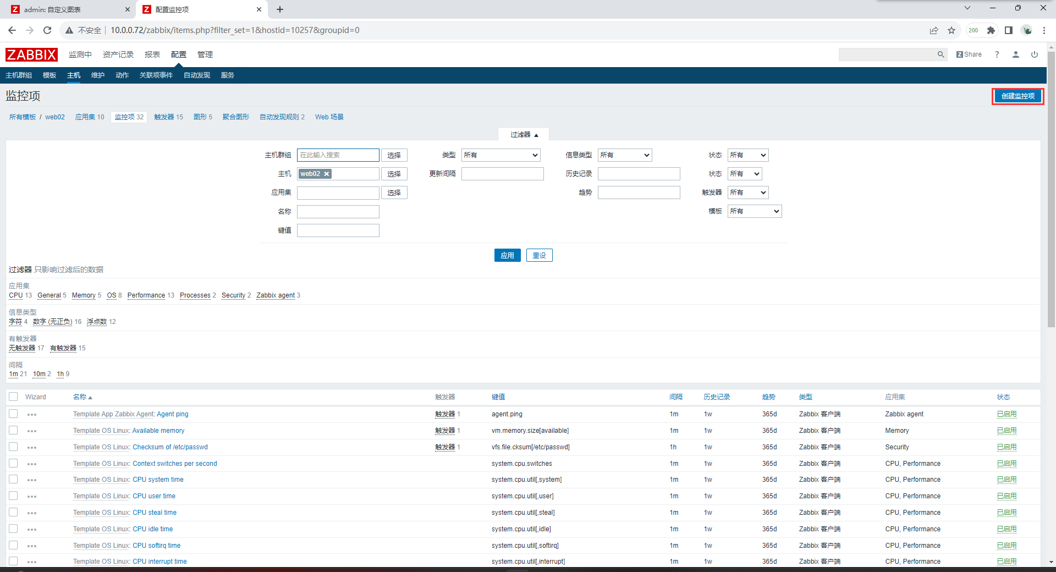Check the Available memory item checkbox

(13, 431)
